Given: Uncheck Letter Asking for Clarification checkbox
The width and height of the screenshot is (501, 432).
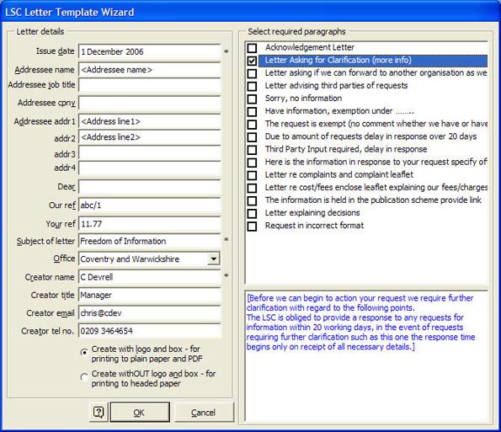Looking at the screenshot, I should [252, 61].
